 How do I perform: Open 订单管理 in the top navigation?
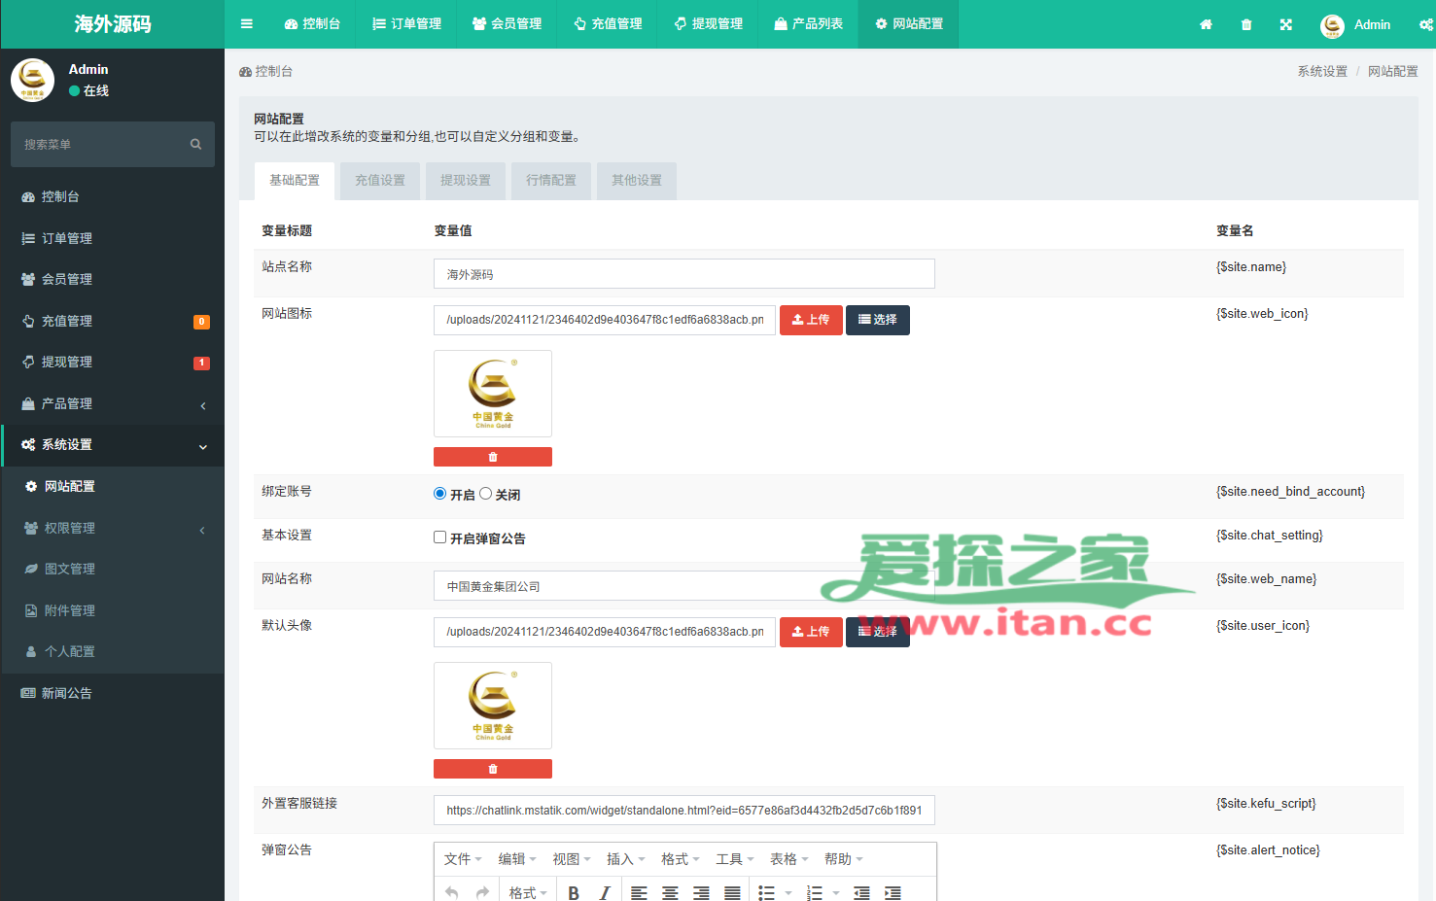[x=406, y=24]
